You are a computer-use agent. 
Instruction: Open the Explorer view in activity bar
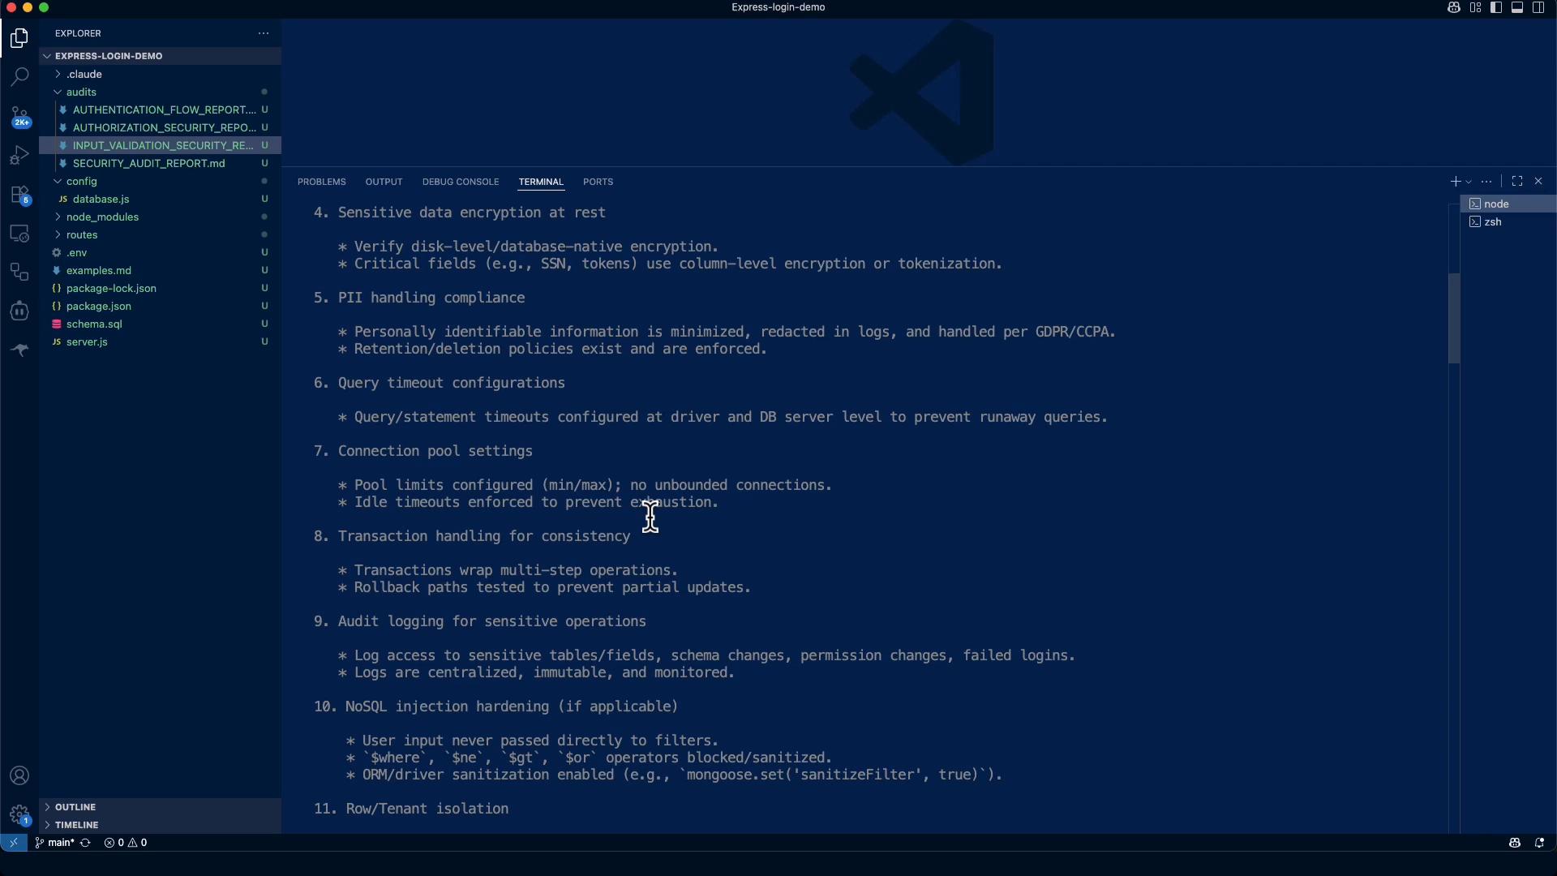click(x=19, y=38)
